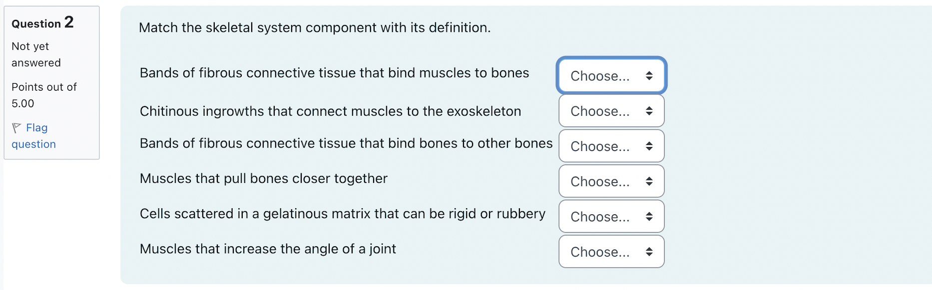Open the Choose selector for apodemes definition
Screen dimensions: 932x290
611,111
